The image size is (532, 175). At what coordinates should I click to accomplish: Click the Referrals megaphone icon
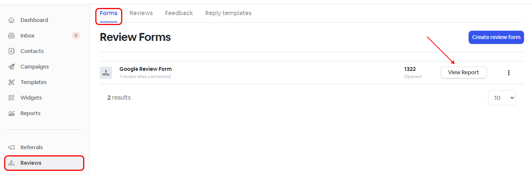11,147
